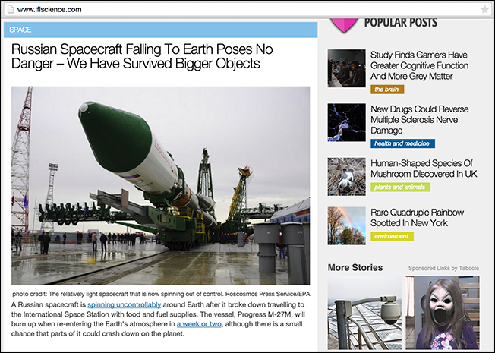This screenshot has height=353, width=495.
Task: Click the page document icon beside the URL
Action: click(x=11, y=9)
